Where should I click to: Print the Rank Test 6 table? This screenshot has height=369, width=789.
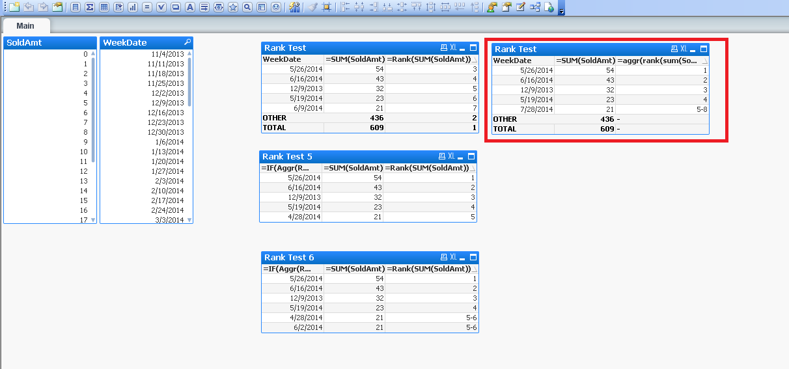(444, 257)
